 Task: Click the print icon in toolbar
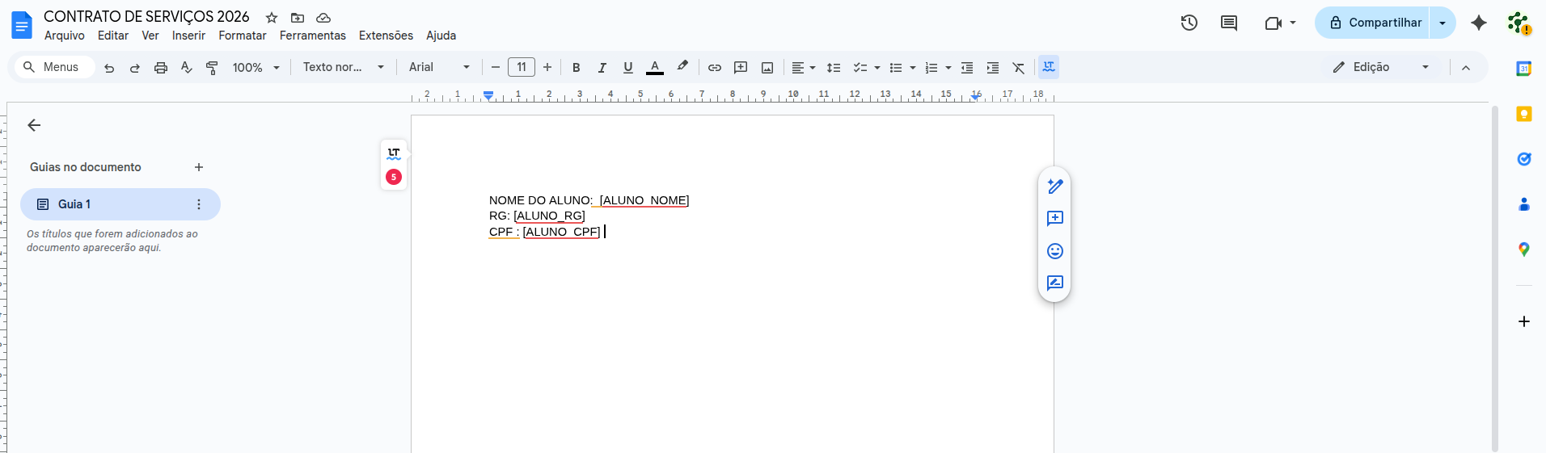[161, 68]
